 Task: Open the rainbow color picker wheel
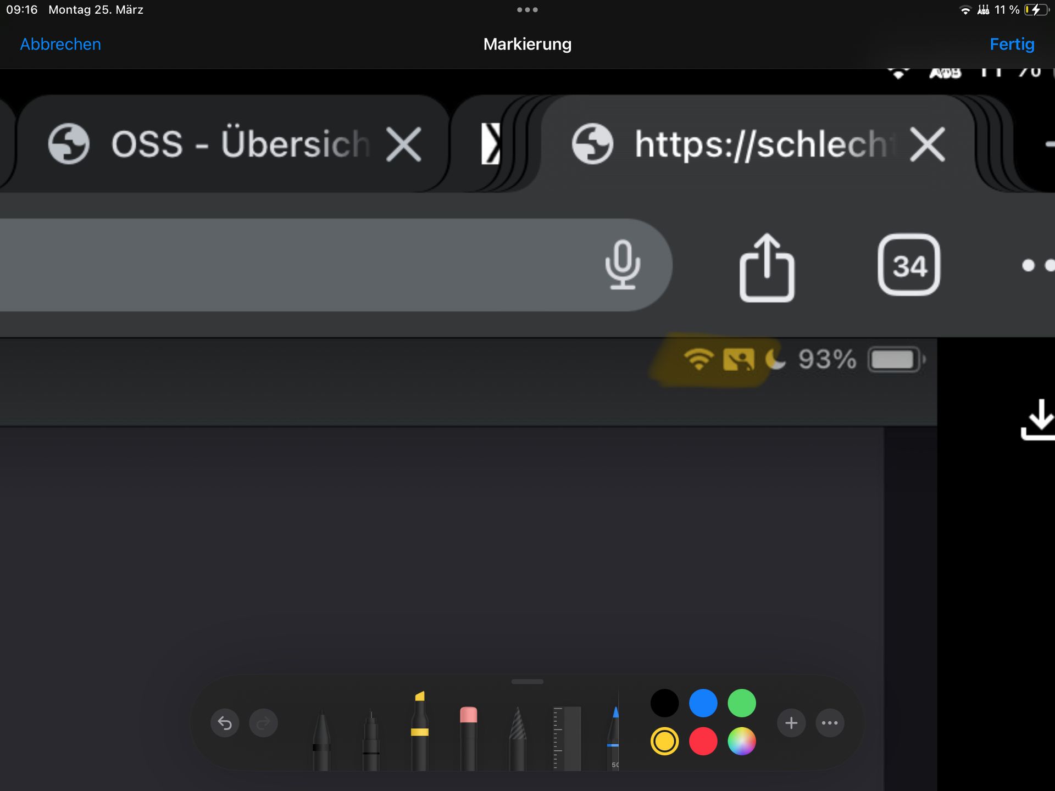coord(742,742)
